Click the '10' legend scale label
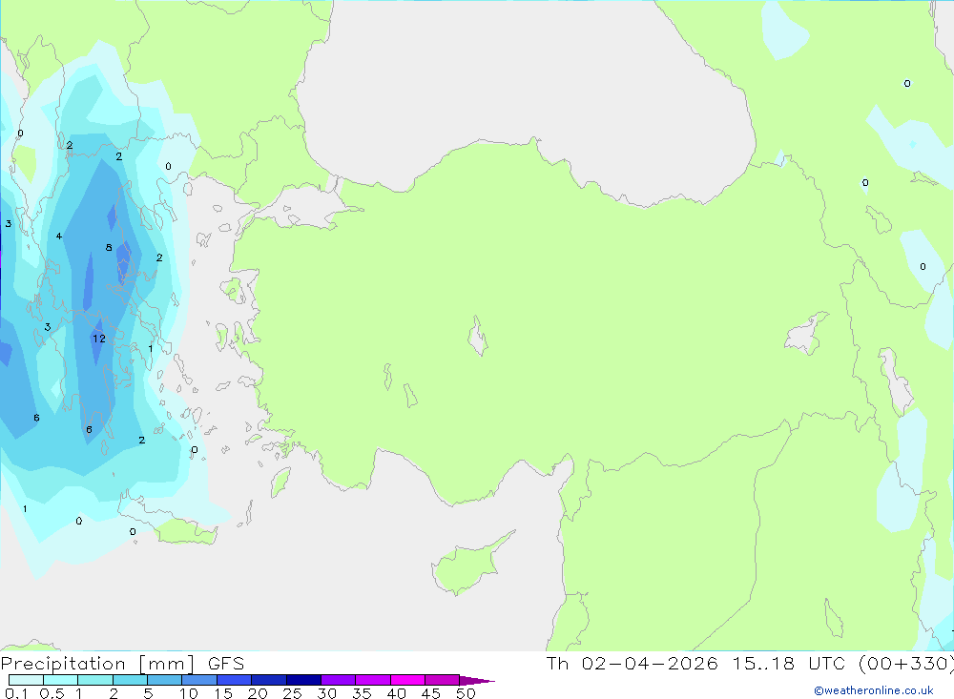This screenshot has width=954, height=699. point(189,693)
